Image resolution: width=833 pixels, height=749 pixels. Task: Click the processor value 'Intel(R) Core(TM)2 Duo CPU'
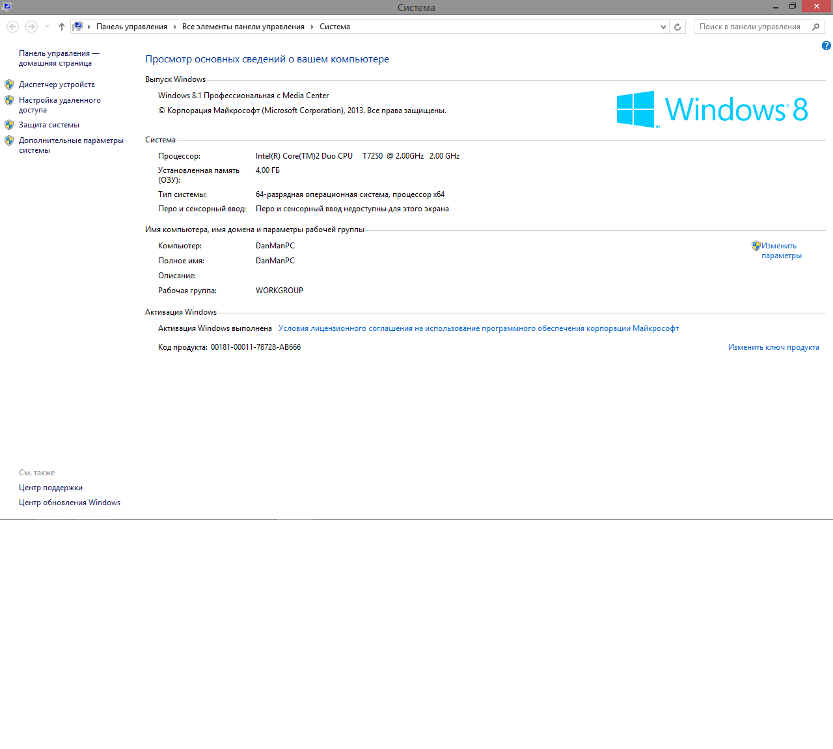click(304, 156)
